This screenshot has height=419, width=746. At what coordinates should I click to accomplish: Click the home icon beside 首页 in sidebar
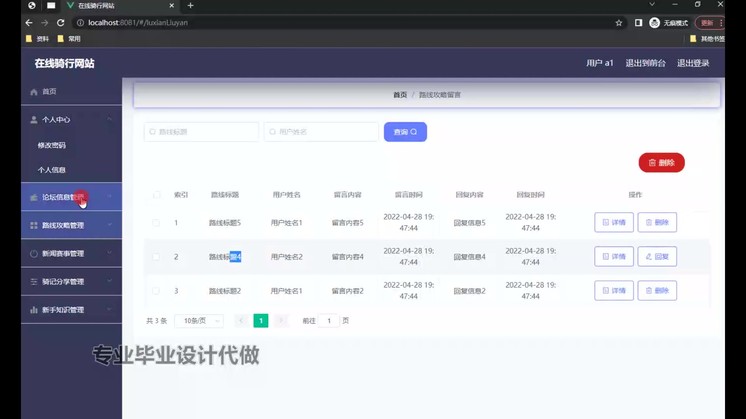tap(34, 92)
